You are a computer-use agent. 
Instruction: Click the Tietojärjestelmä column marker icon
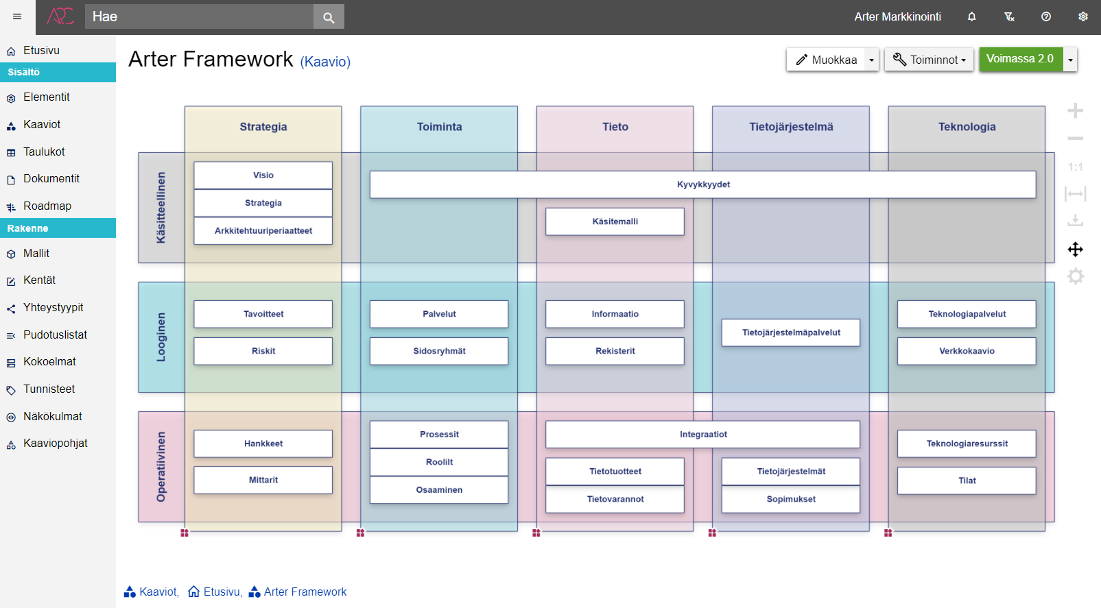(x=712, y=533)
